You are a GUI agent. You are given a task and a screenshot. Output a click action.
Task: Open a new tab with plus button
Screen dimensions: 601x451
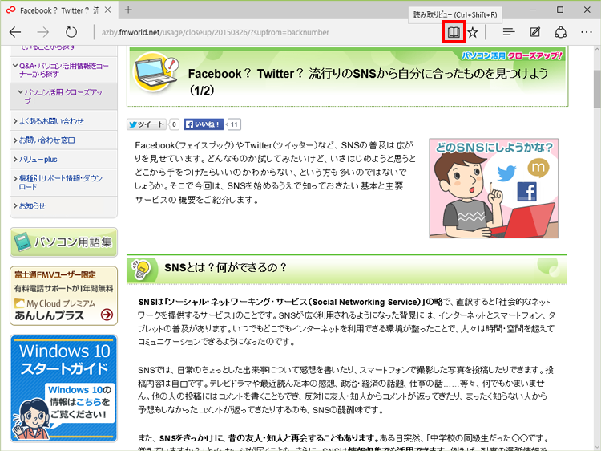(x=128, y=10)
